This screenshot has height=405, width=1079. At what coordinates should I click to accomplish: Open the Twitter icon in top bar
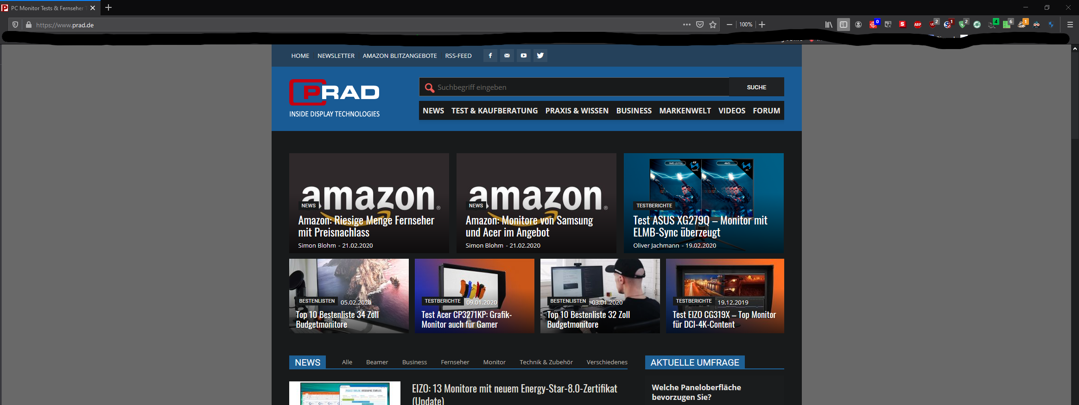[540, 56]
